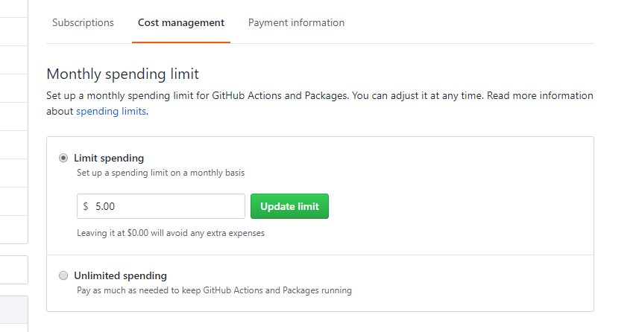
Task: Click the bold 'Unlimited spending' label
Action: 120,275
